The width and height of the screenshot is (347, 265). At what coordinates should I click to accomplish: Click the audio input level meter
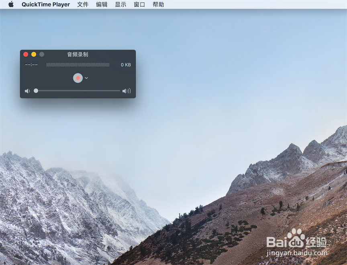pos(78,65)
